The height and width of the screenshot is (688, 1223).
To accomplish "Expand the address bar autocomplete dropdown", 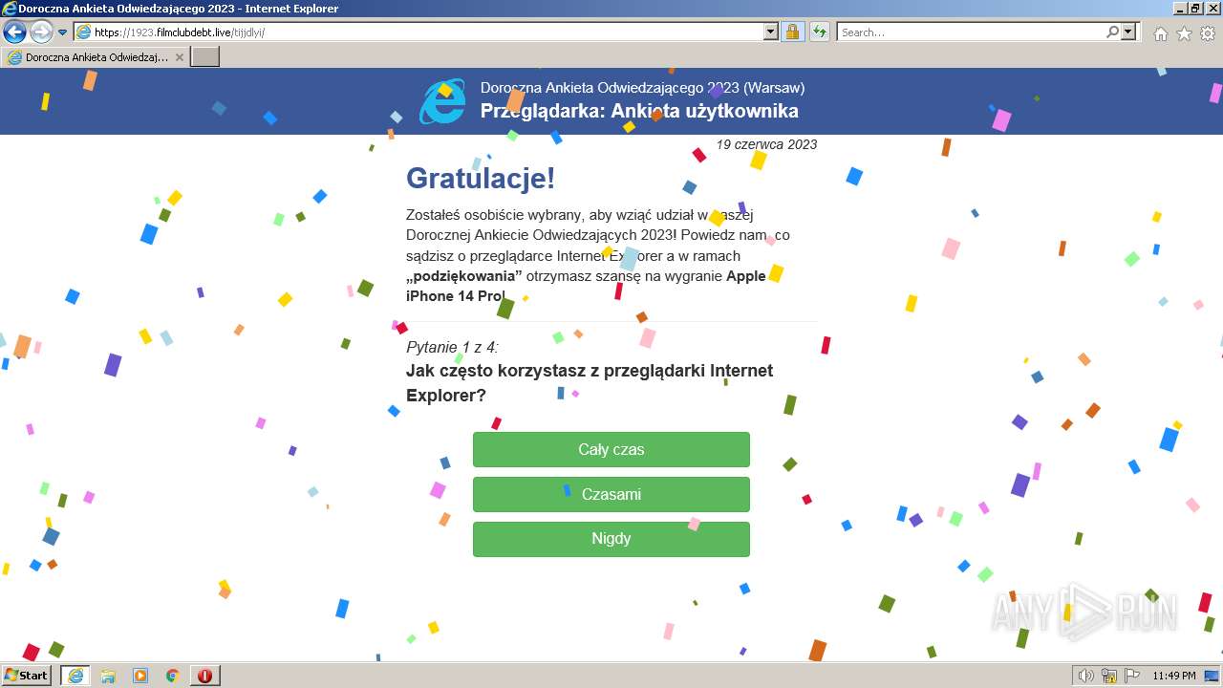I will (x=771, y=32).
